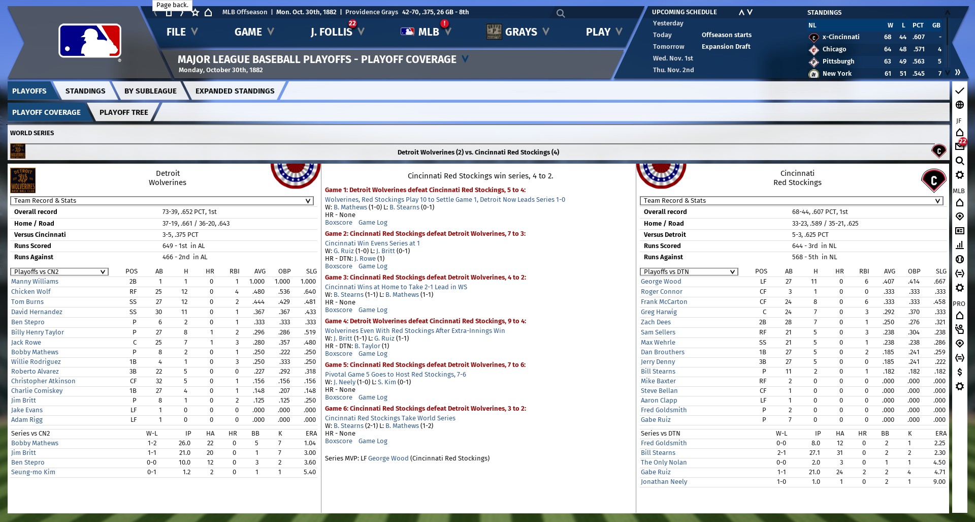Click the news card icon in MLB sidebar section
This screenshot has height=522, width=975.
point(959,231)
